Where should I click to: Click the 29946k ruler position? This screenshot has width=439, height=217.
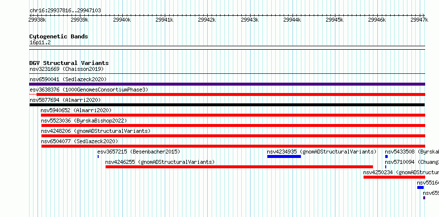377,20
